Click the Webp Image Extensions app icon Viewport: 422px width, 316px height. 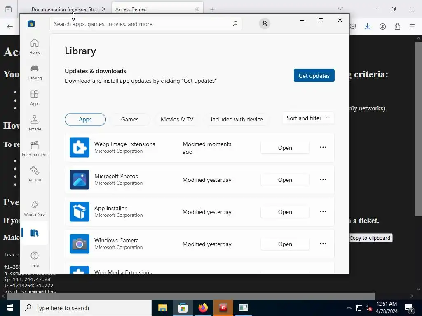80,148
